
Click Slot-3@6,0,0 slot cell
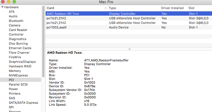click(199, 23)
